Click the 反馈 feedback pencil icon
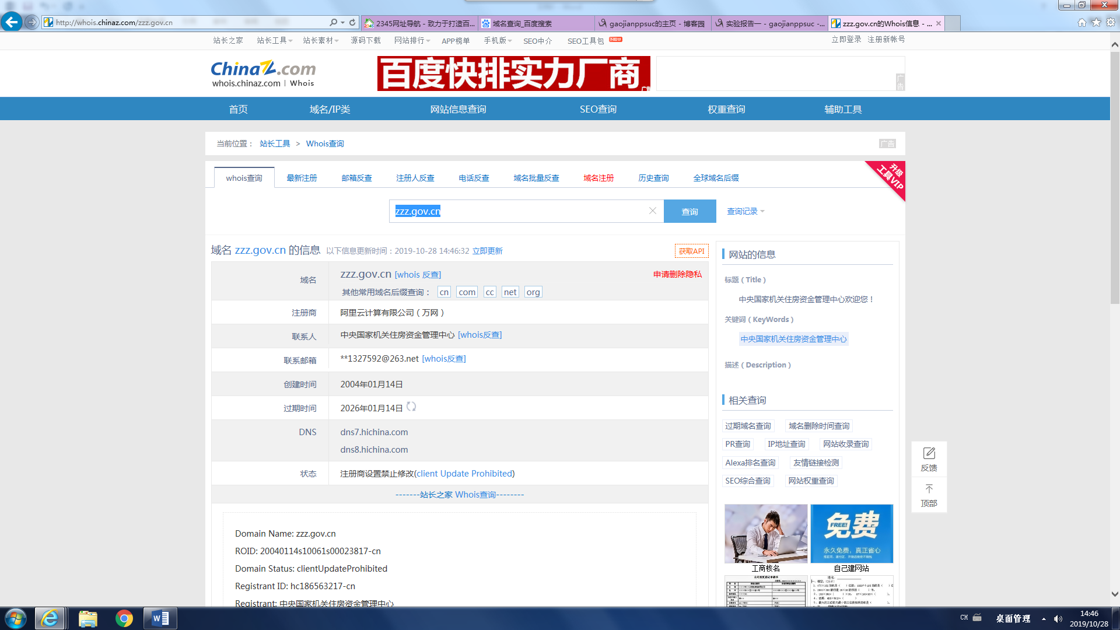 click(x=929, y=453)
